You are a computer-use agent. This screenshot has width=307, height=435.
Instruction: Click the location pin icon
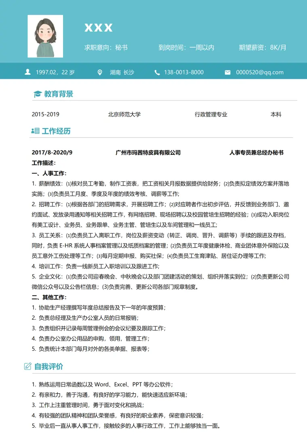pos(100,72)
